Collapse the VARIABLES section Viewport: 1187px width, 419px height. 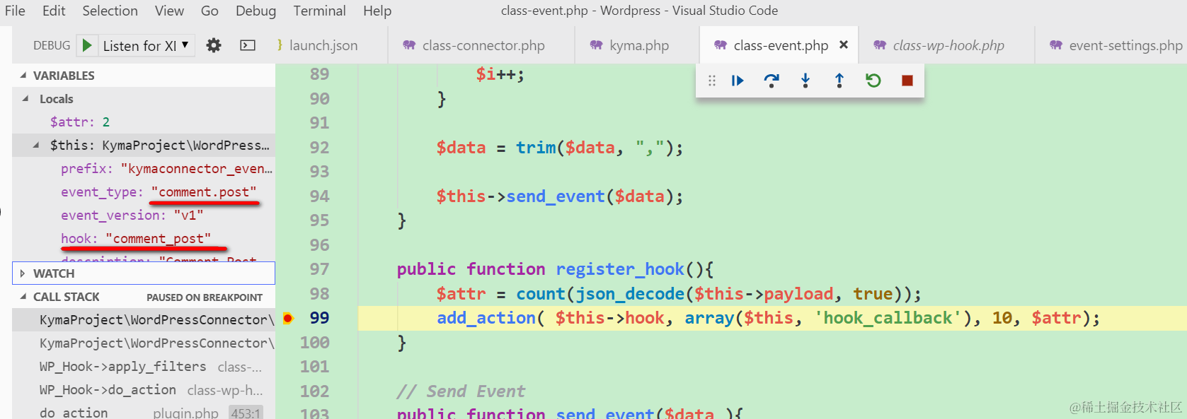pyautogui.click(x=23, y=75)
